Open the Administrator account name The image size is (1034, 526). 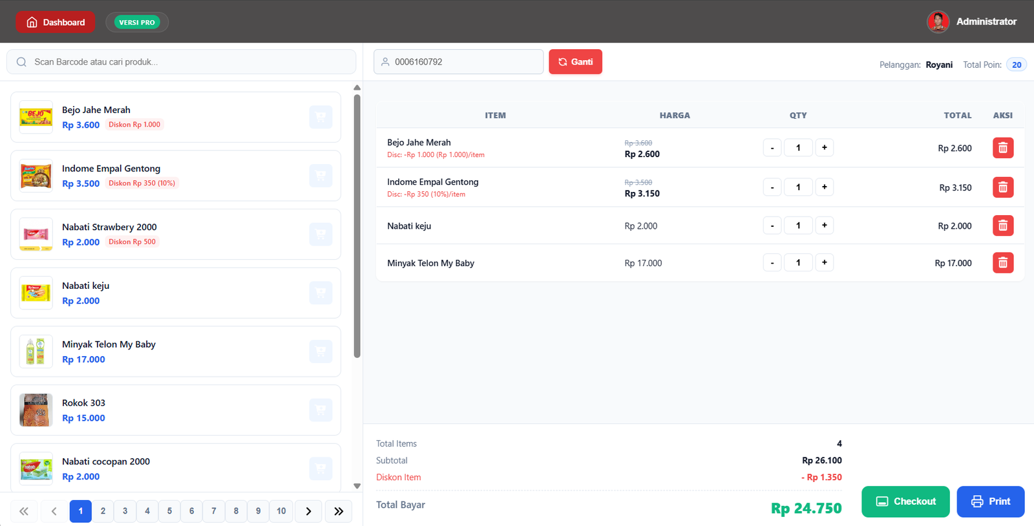pos(986,22)
